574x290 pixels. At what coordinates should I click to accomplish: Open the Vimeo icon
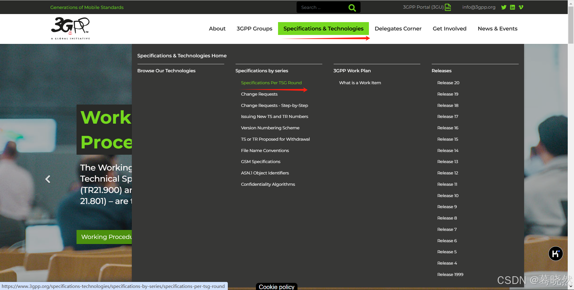pos(521,7)
